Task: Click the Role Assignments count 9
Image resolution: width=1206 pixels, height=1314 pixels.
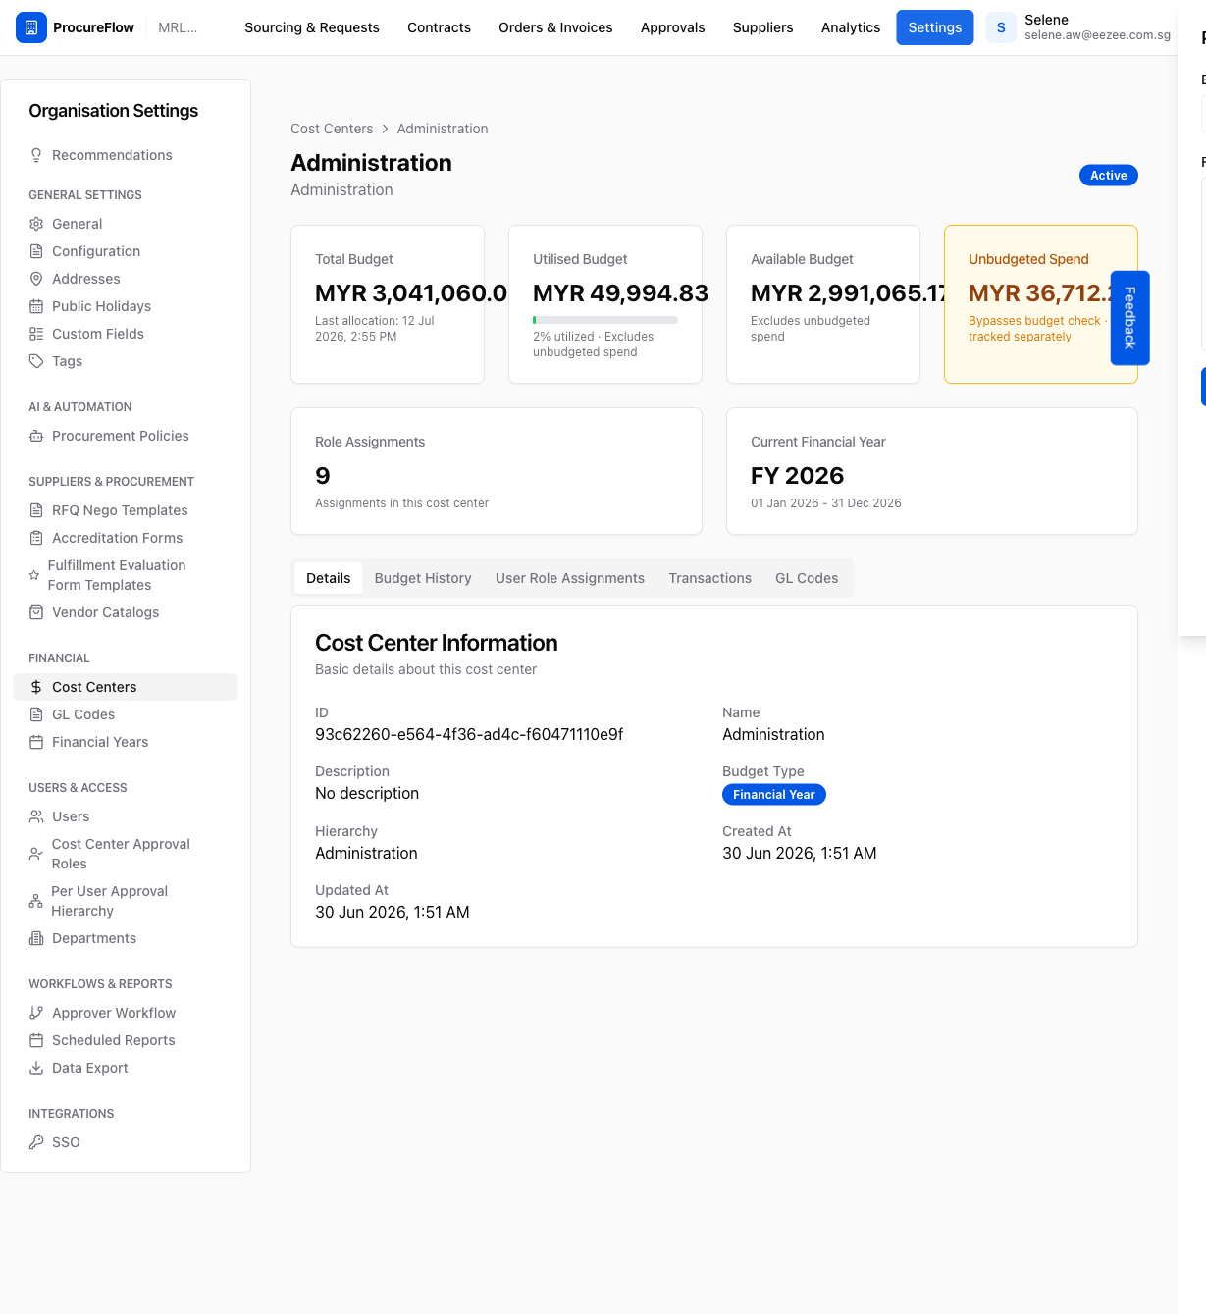Action: pyautogui.click(x=323, y=476)
